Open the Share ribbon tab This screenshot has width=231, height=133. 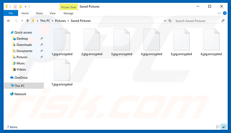point(39,13)
